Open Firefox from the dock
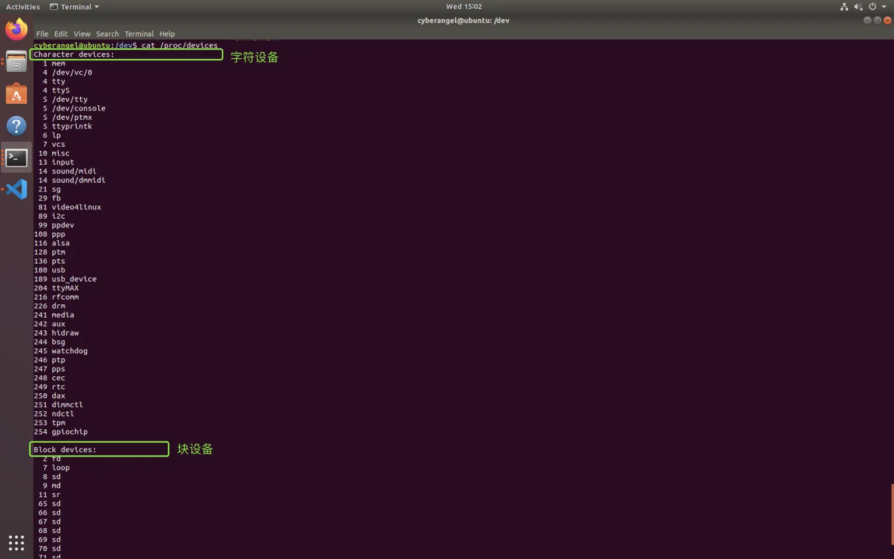The height and width of the screenshot is (559, 894). click(16, 30)
